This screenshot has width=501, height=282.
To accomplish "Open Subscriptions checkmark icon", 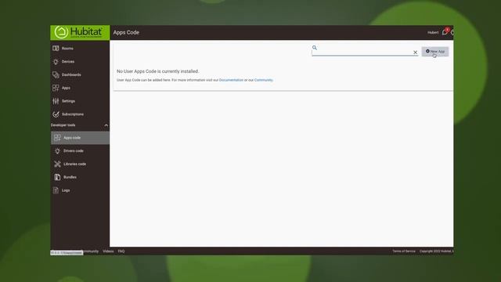I will (x=56, y=114).
